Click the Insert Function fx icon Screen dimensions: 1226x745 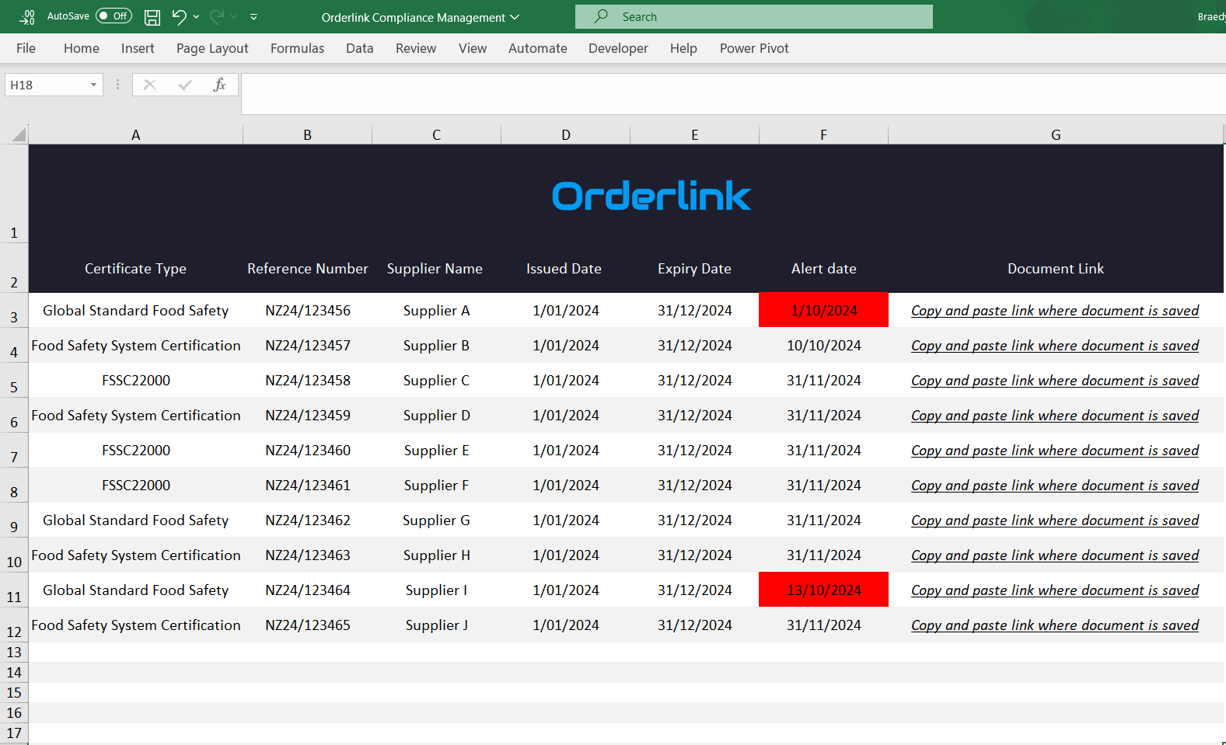point(219,85)
